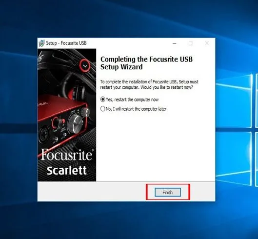
Task: Click the 'Setup - Focusrite USB' title text
Action: point(66,43)
